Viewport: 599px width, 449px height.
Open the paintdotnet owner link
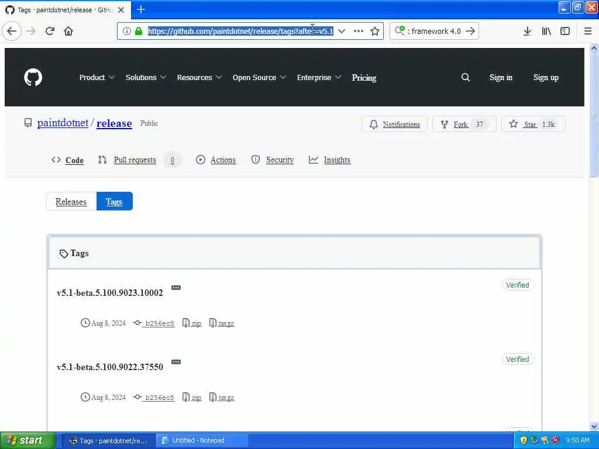pos(63,123)
